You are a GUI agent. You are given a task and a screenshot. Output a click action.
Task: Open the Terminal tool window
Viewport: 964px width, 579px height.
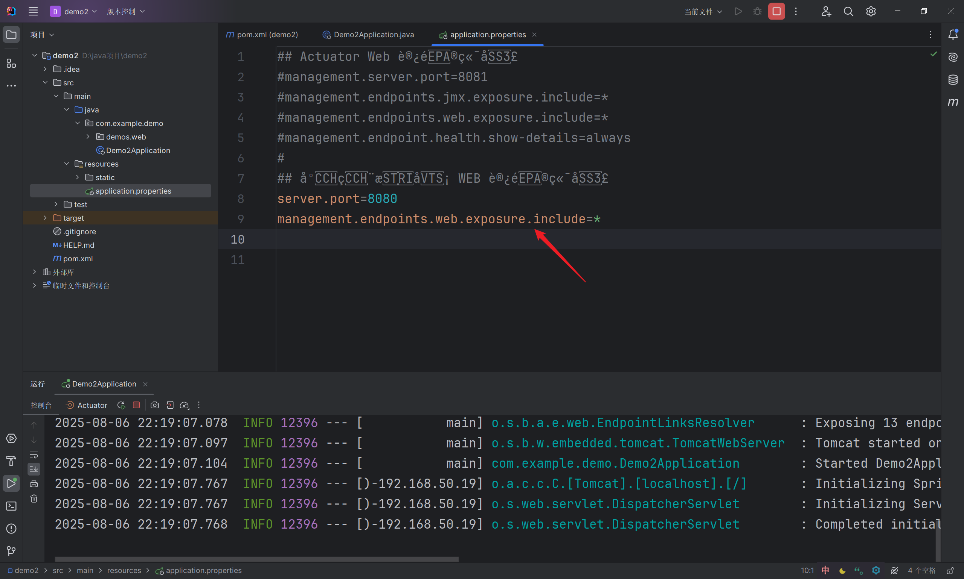(11, 506)
